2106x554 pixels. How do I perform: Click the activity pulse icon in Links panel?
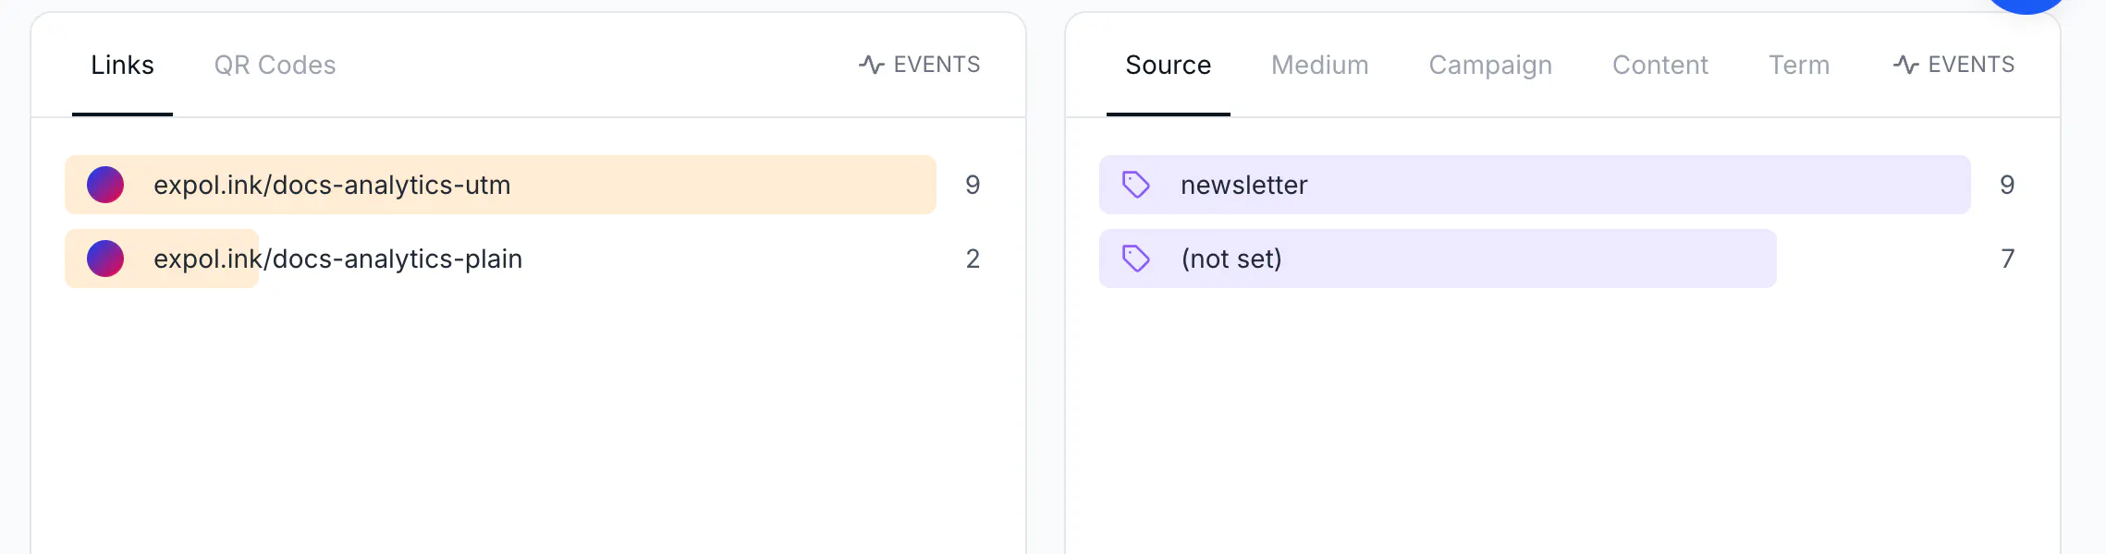pyautogui.click(x=871, y=65)
